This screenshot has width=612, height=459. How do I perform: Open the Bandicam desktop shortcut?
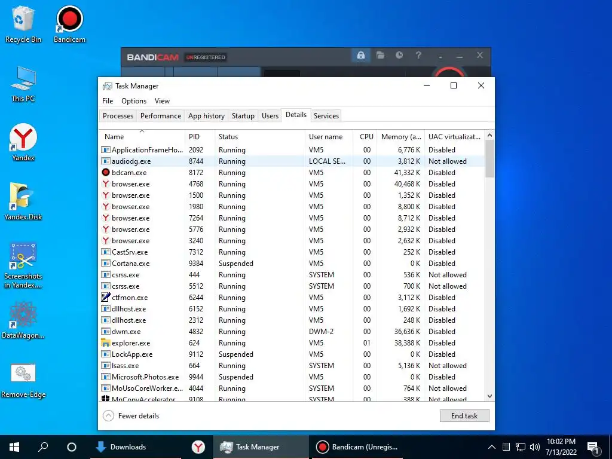coord(69,24)
